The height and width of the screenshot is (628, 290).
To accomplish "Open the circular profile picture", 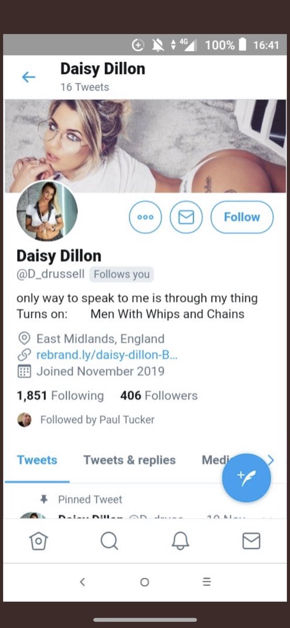I will pos(48,211).
